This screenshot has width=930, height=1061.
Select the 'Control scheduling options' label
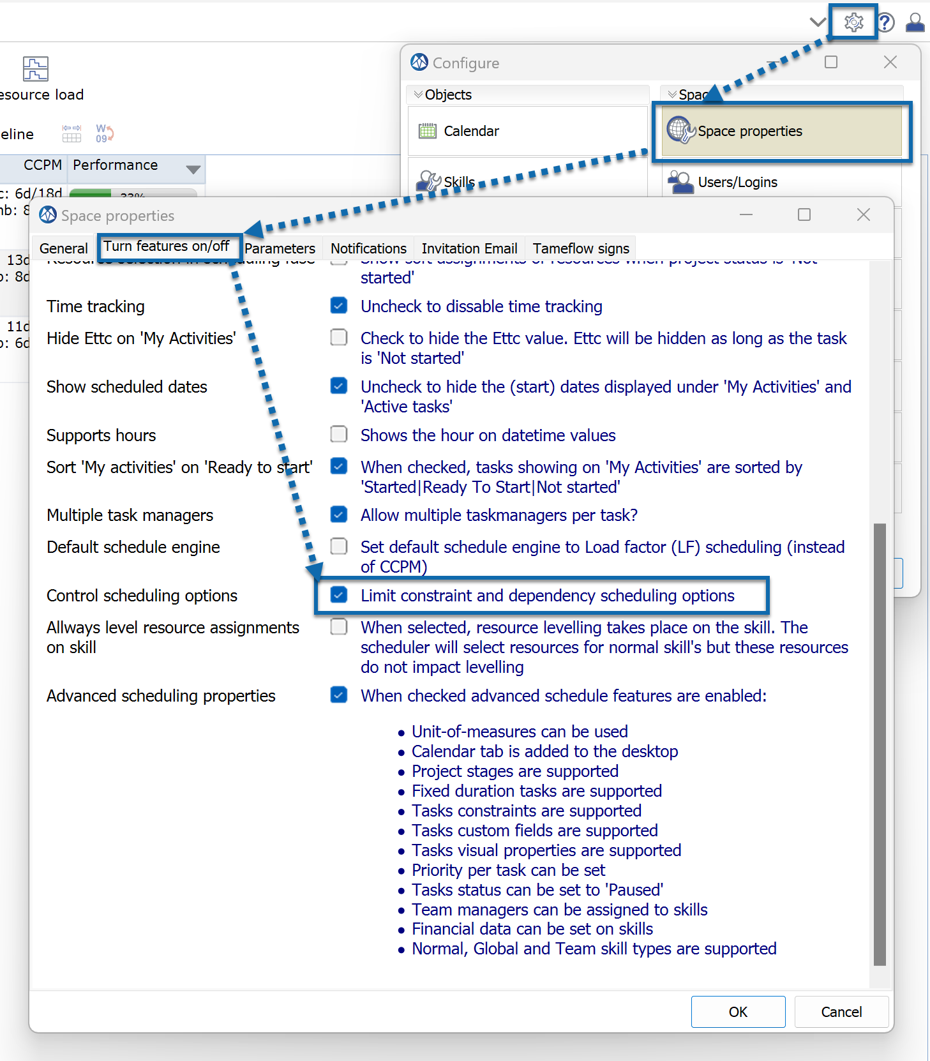click(x=142, y=596)
